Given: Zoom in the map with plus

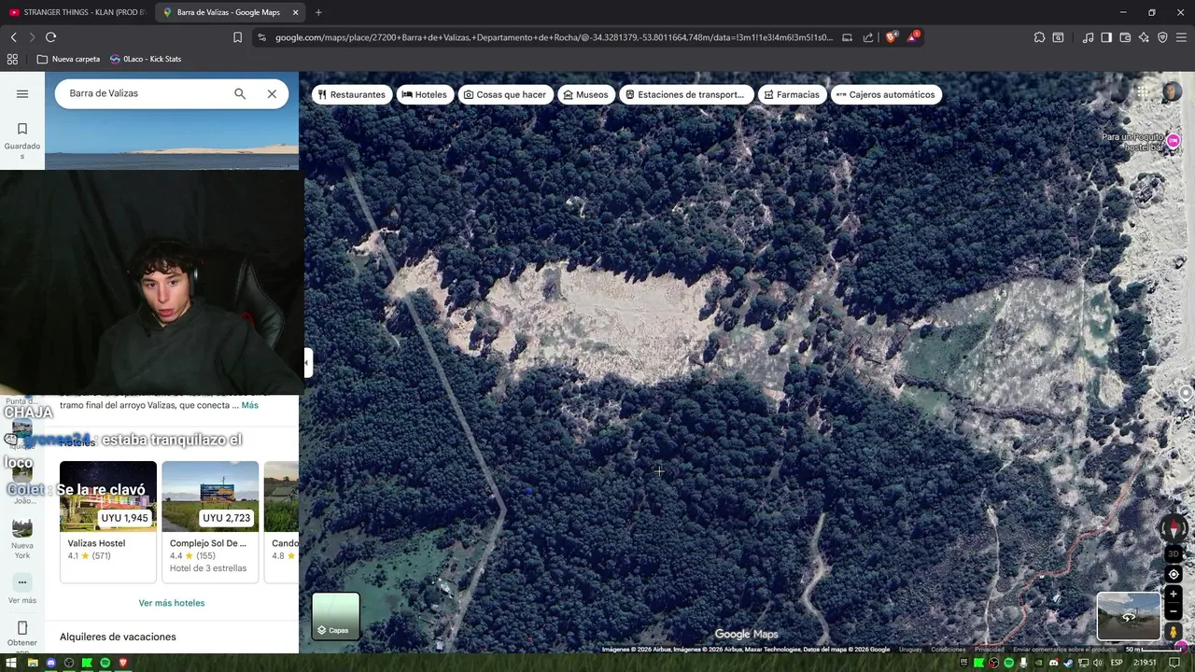Looking at the screenshot, I should [1174, 594].
